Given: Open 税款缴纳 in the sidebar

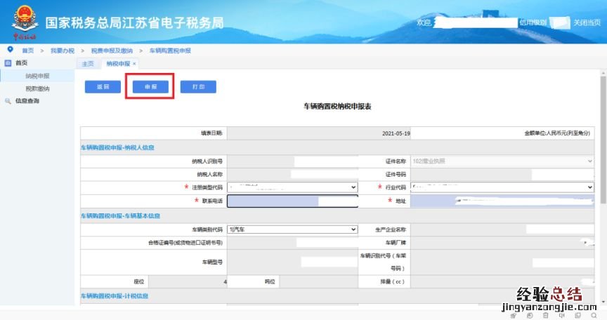Looking at the screenshot, I should pyautogui.click(x=38, y=88).
